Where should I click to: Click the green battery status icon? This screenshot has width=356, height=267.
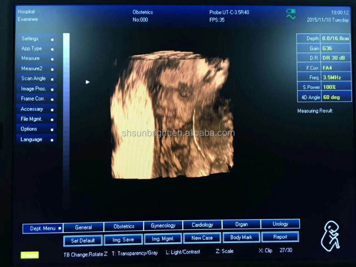[291, 11]
